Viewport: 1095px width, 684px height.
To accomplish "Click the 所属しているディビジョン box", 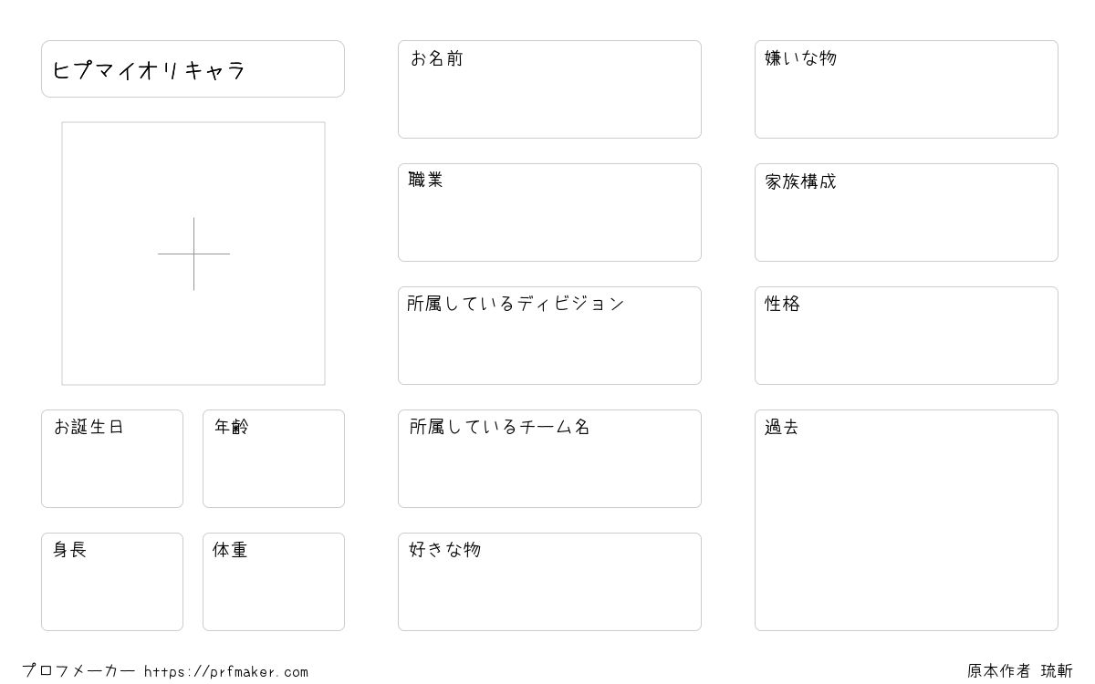I will pyautogui.click(x=549, y=336).
